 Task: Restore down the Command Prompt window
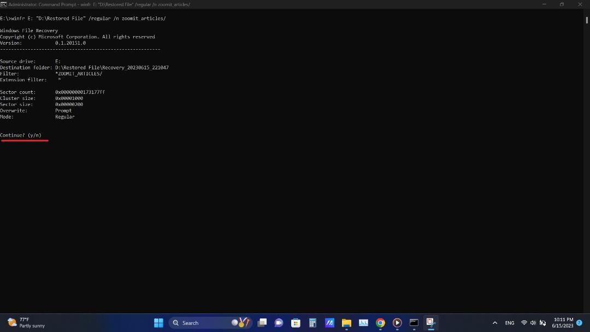[562, 4]
